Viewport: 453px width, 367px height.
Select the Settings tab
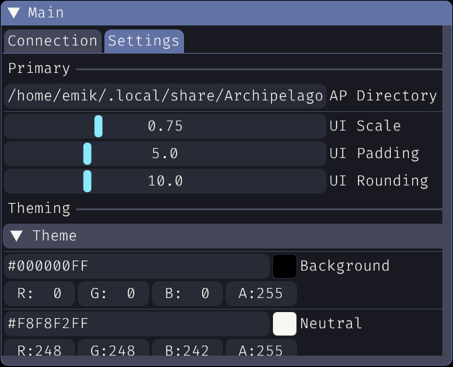click(x=144, y=41)
